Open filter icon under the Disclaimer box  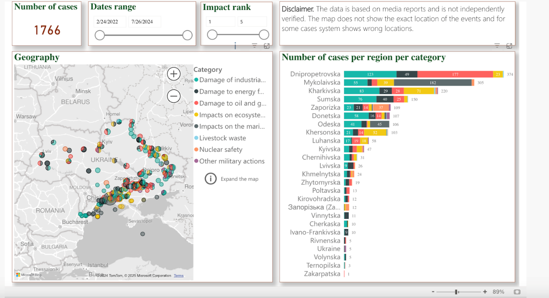click(497, 46)
